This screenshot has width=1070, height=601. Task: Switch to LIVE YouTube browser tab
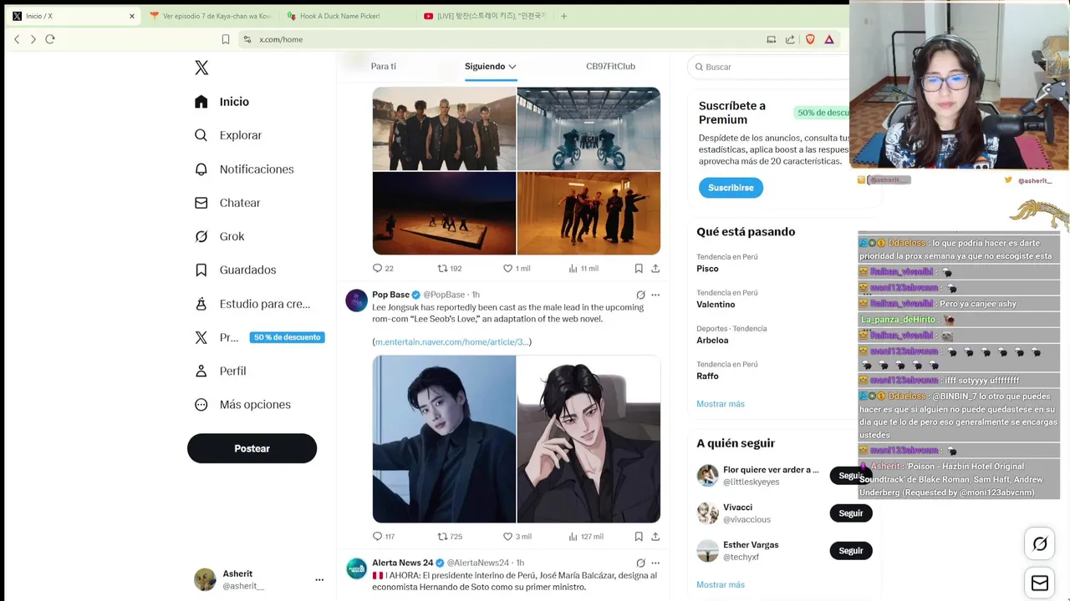pyautogui.click(x=483, y=16)
